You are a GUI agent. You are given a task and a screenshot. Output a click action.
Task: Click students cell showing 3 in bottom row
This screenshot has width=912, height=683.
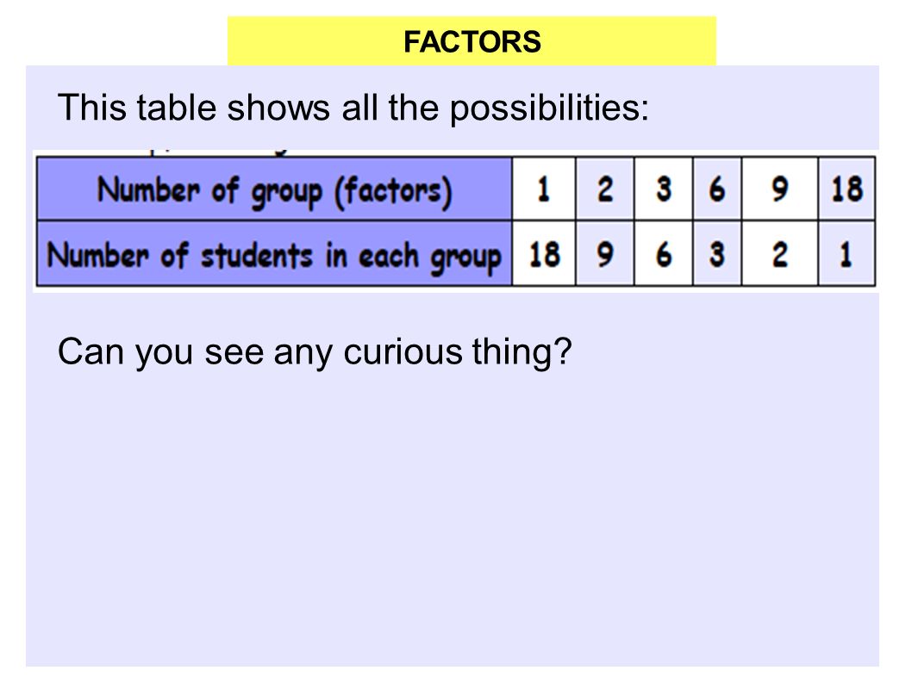(717, 253)
